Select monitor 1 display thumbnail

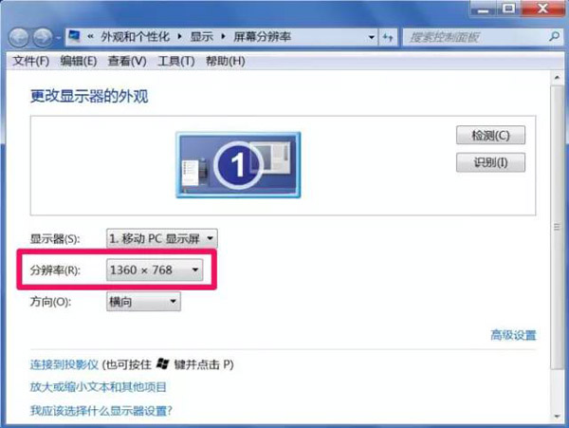[x=238, y=165]
